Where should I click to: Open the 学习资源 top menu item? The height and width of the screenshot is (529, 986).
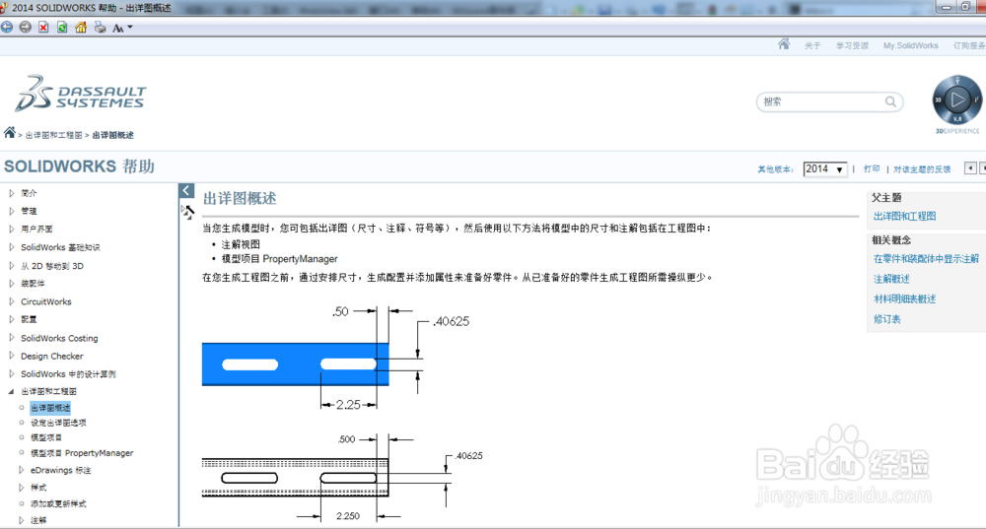[x=852, y=46]
